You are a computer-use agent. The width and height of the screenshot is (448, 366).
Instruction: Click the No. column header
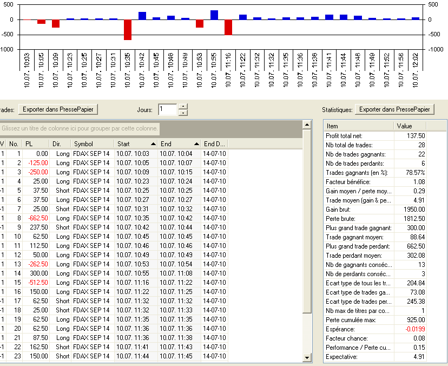tap(14, 144)
